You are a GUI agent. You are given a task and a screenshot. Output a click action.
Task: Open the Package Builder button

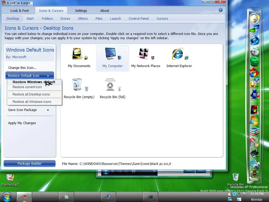[x=29, y=164]
